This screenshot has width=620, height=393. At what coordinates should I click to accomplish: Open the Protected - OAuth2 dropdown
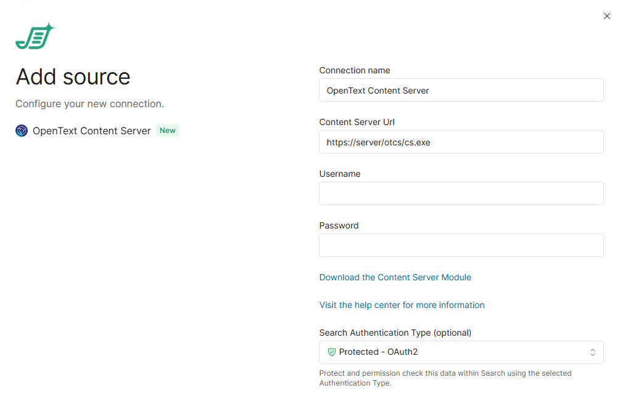pos(460,352)
